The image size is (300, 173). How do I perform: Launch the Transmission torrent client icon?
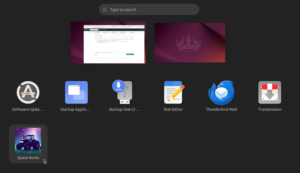point(269,92)
